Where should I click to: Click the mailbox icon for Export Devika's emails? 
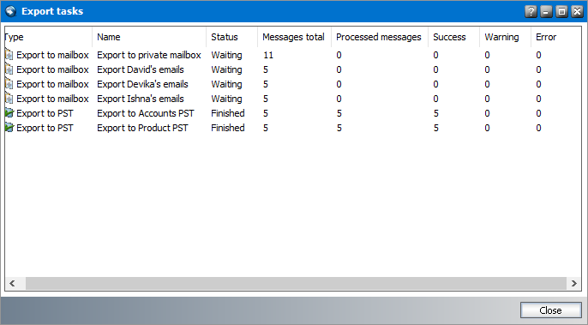(9, 84)
